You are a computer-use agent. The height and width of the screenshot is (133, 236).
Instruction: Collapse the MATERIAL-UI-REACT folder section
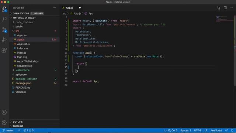pos(35,18)
